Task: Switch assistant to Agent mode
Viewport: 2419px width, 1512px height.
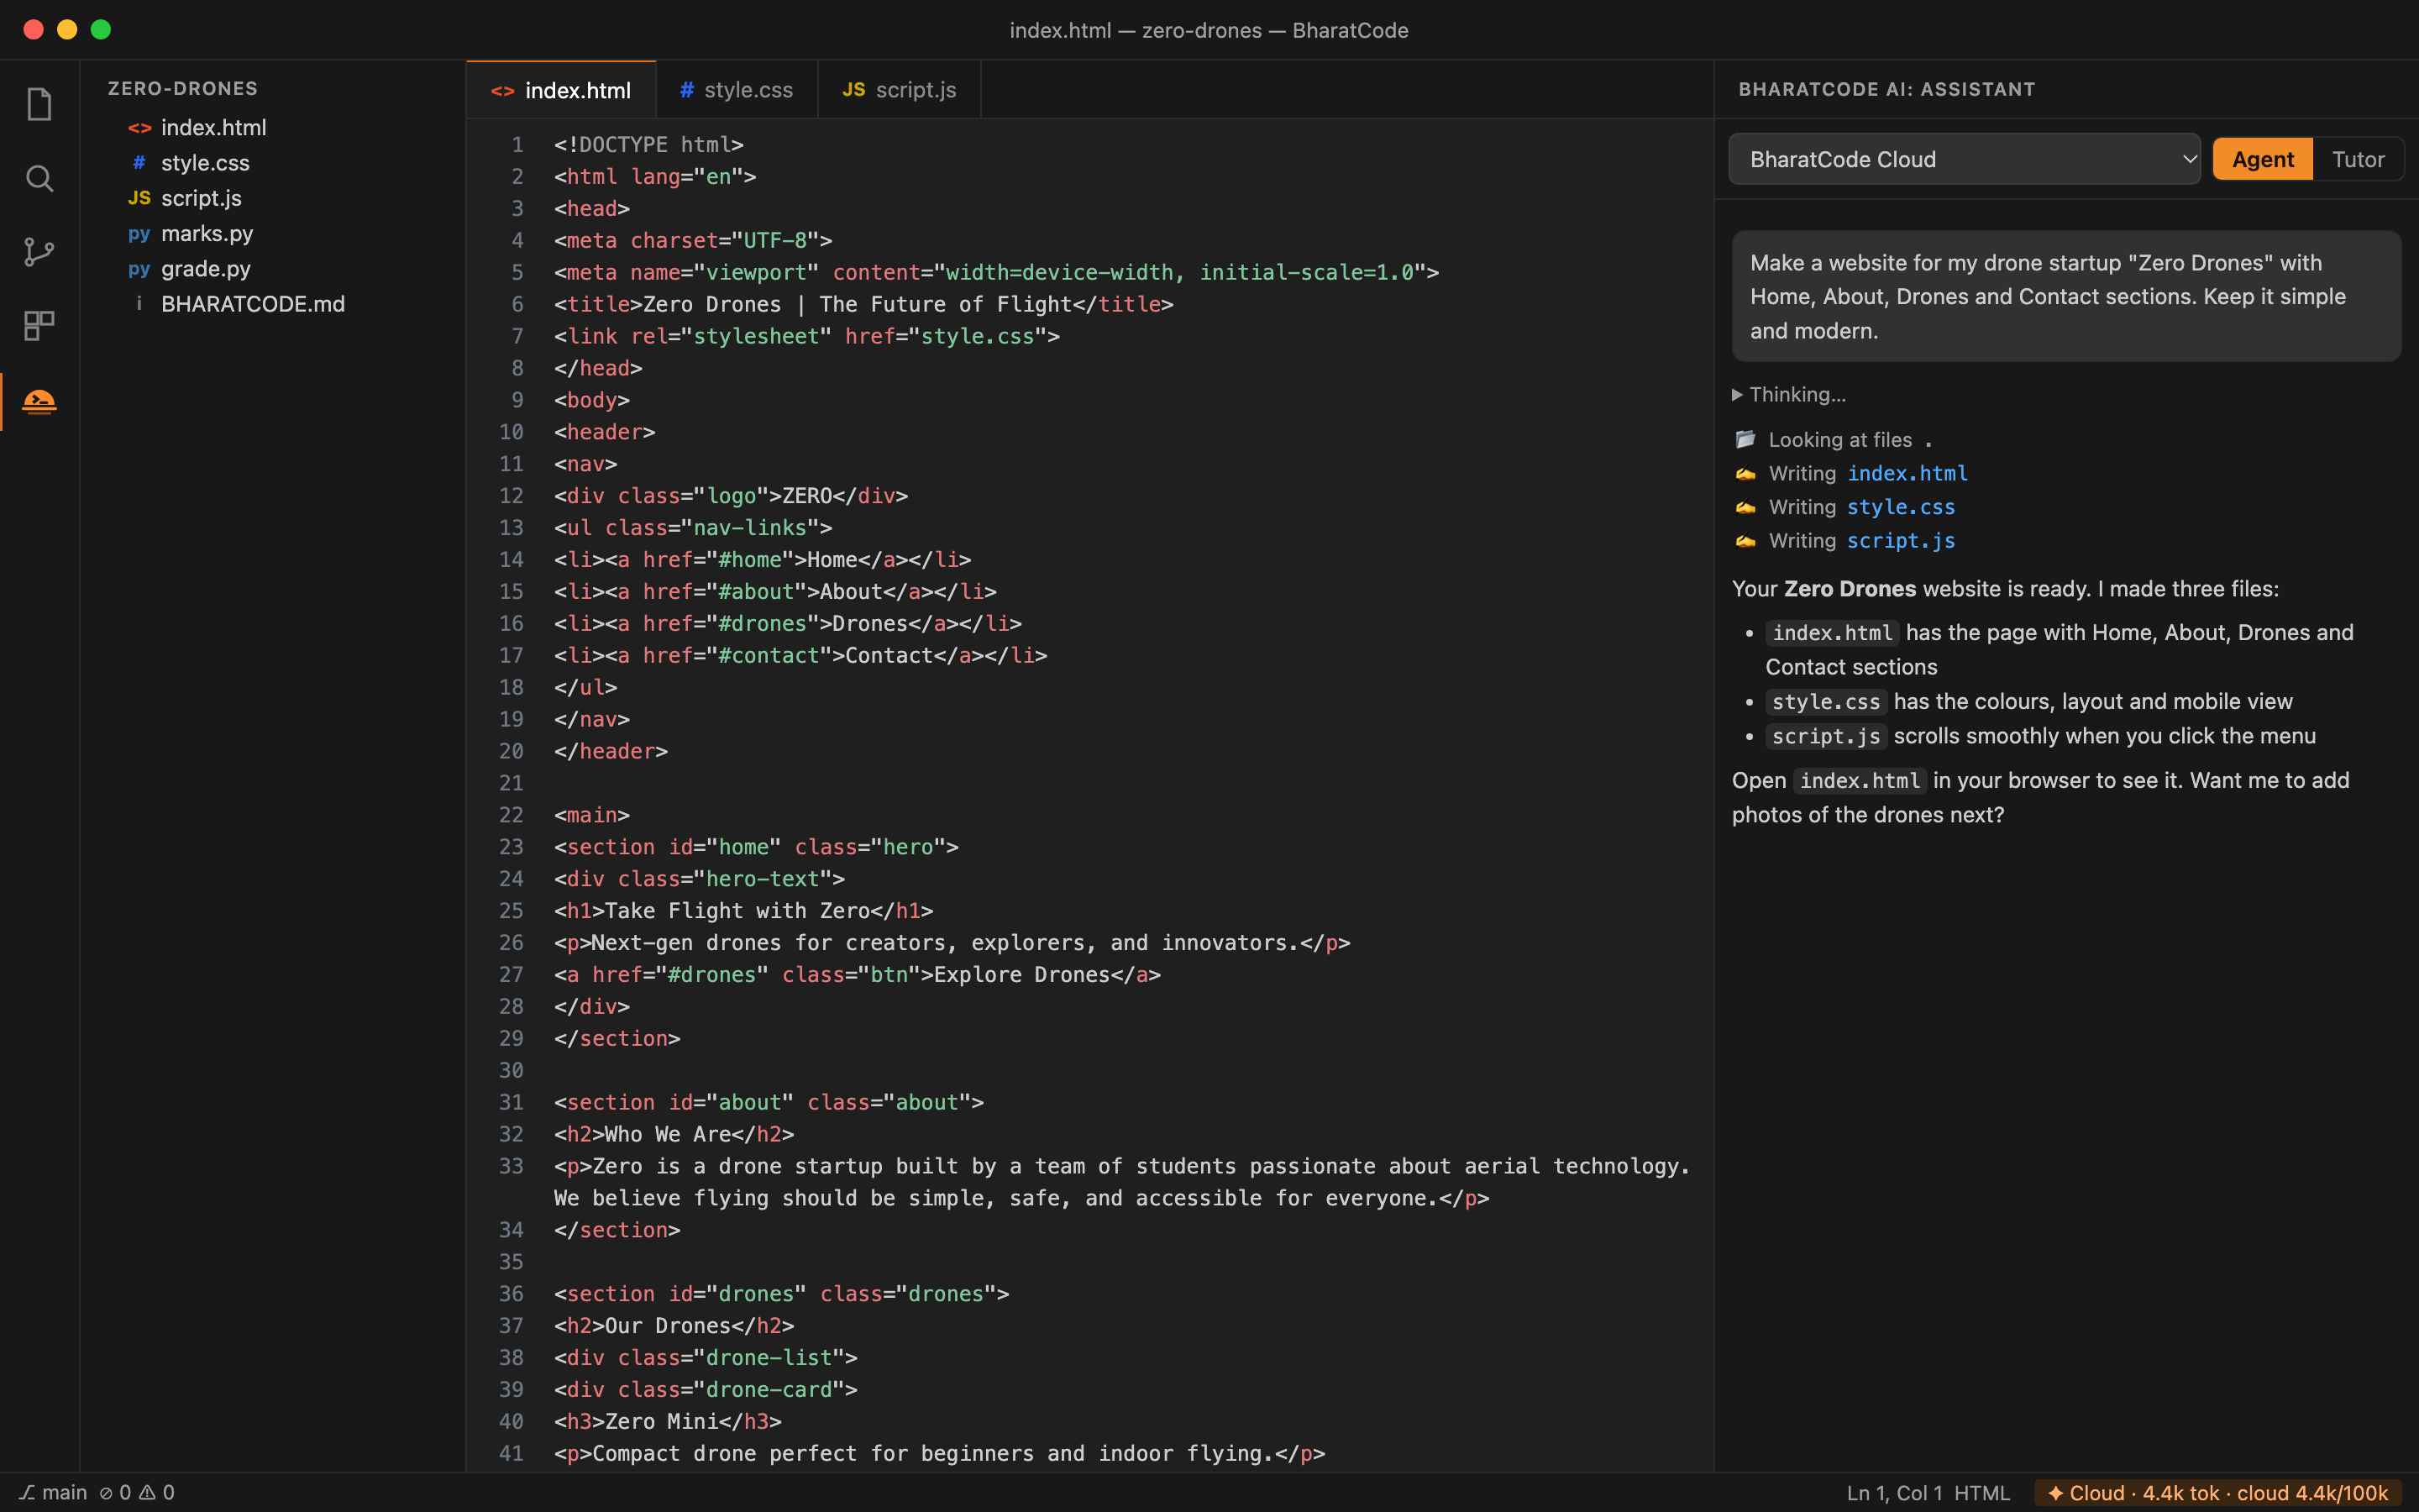Action: coord(2262,159)
